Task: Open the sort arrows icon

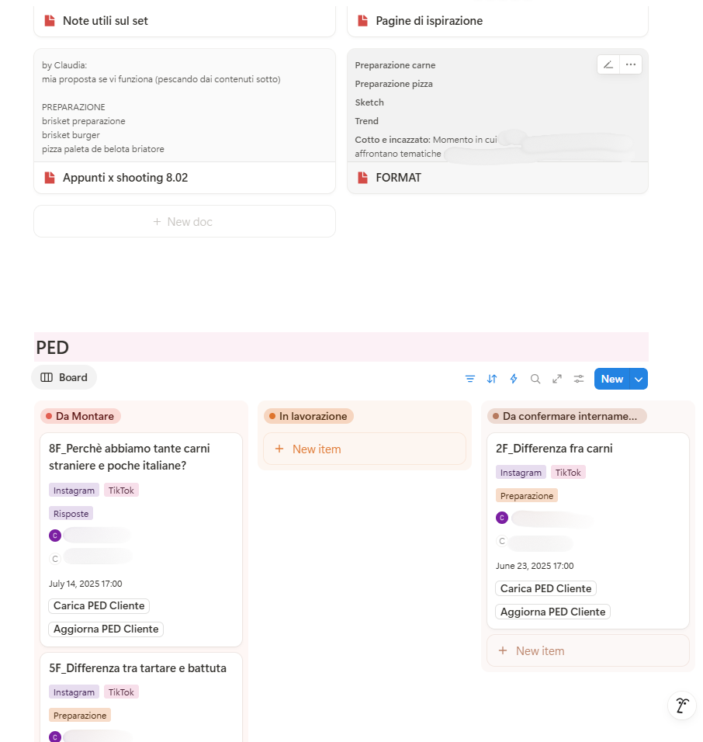Action: pos(492,379)
